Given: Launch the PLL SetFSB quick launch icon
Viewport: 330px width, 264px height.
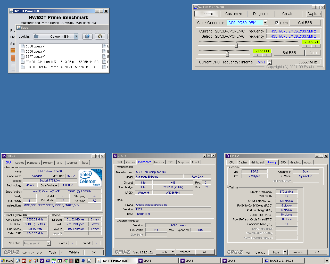Looking at the screenshot, I should (48, 261).
